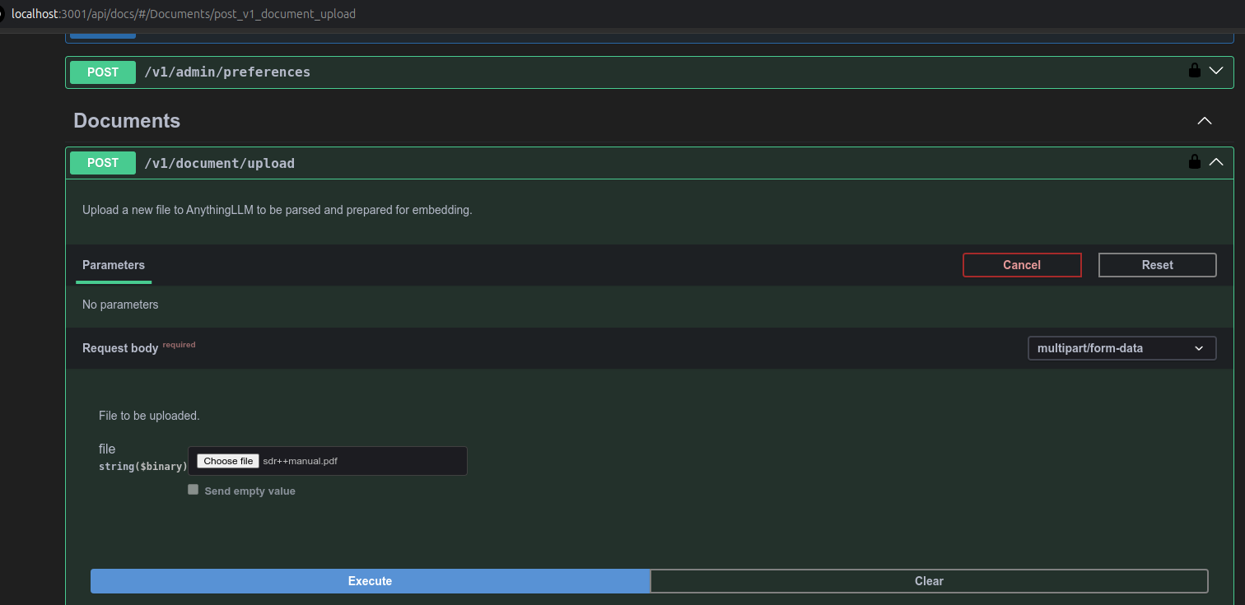Click the sdr++manual.pdf file name
Image resolution: width=1245 pixels, height=605 pixels.
(x=300, y=461)
